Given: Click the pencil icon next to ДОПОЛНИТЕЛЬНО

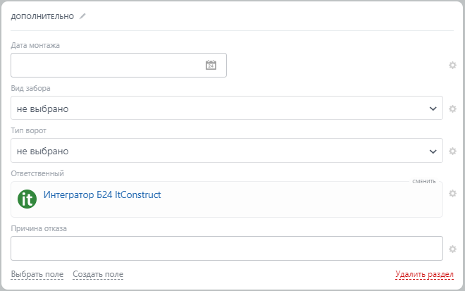Looking at the screenshot, I should coord(82,16).
